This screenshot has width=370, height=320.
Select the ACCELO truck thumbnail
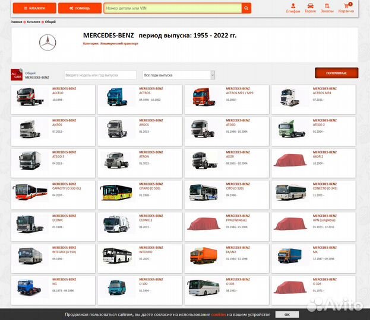pos(30,97)
